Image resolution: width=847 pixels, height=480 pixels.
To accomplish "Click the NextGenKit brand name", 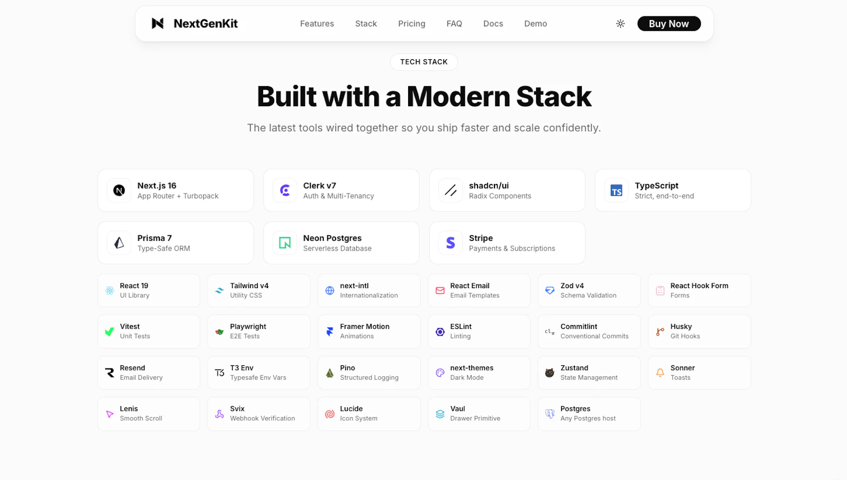I will (x=205, y=23).
